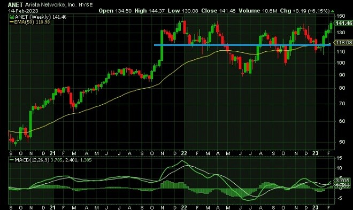Select the Volume 10.6M value

pos(258,11)
